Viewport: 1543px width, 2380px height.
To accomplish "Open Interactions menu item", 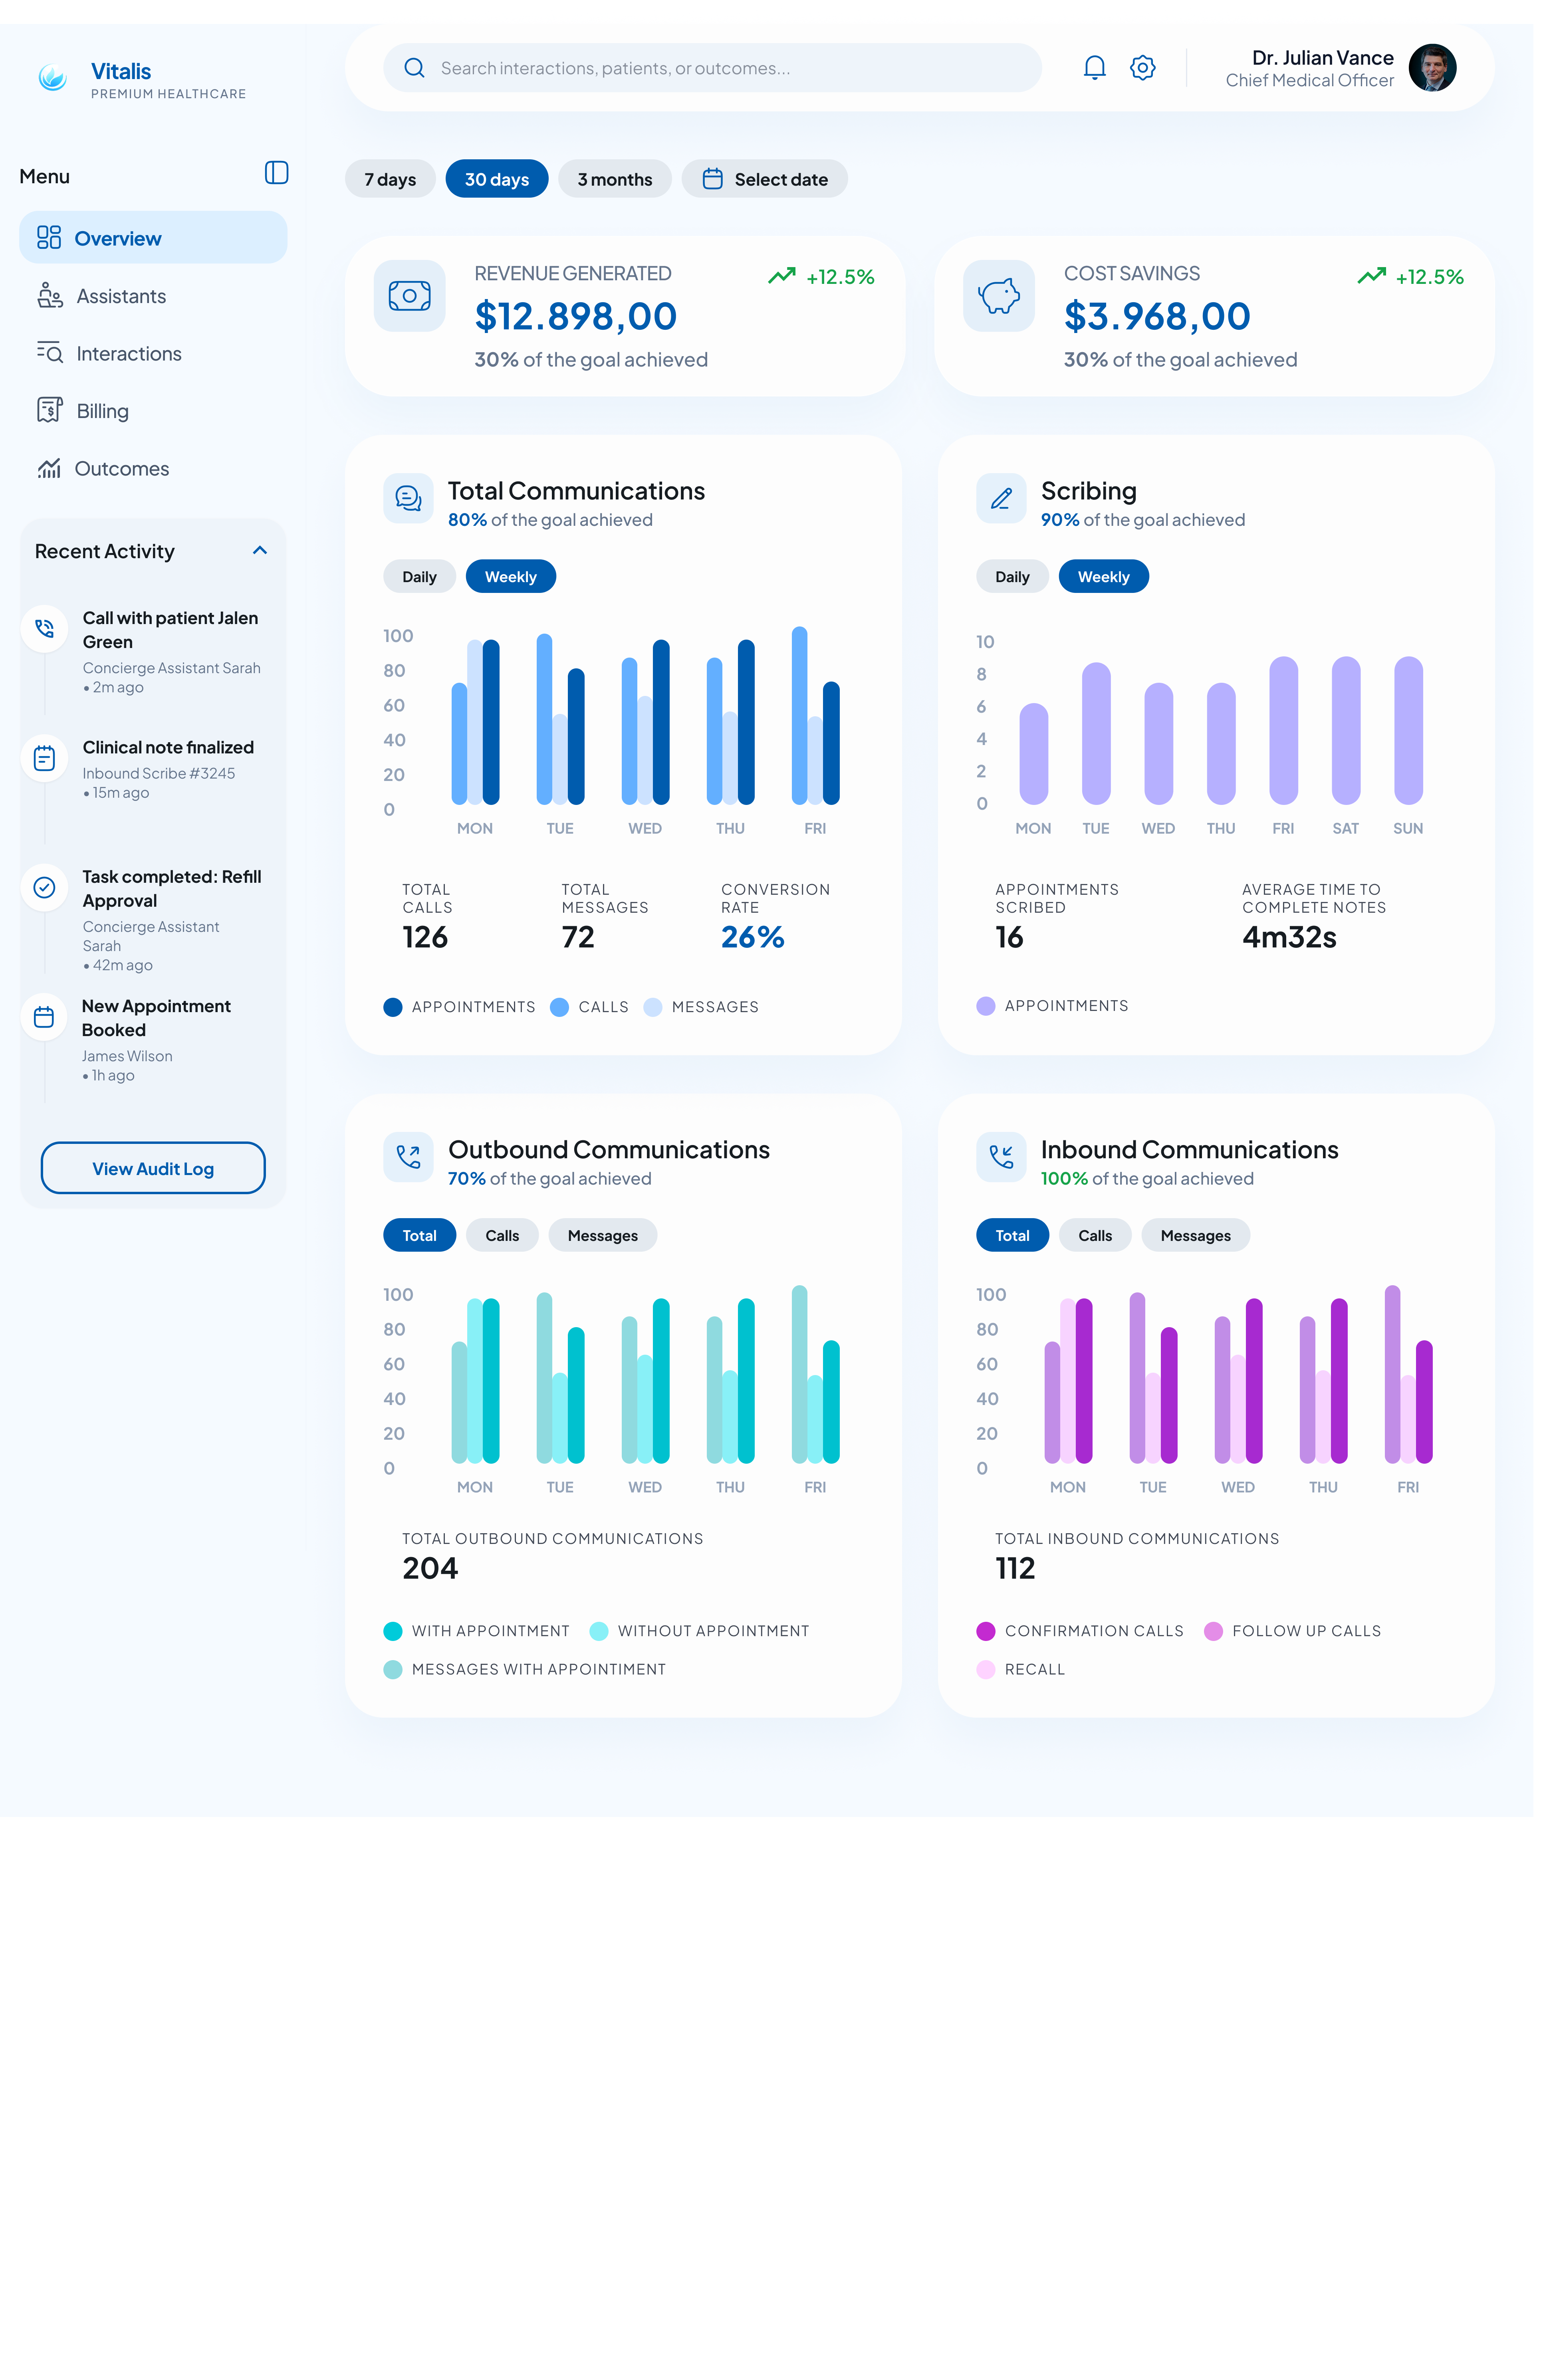I will [153, 353].
